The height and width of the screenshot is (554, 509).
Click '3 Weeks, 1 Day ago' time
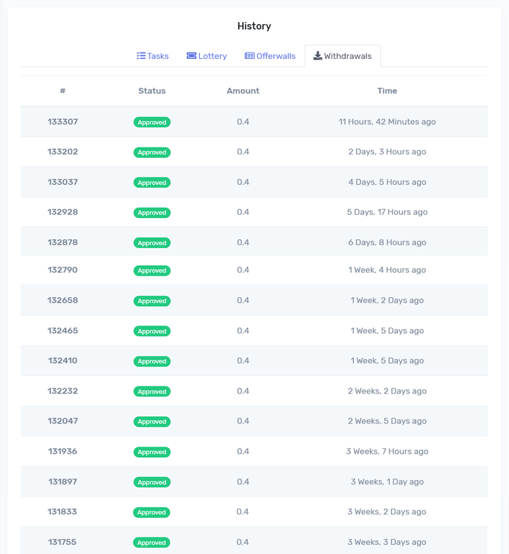pyautogui.click(x=387, y=482)
